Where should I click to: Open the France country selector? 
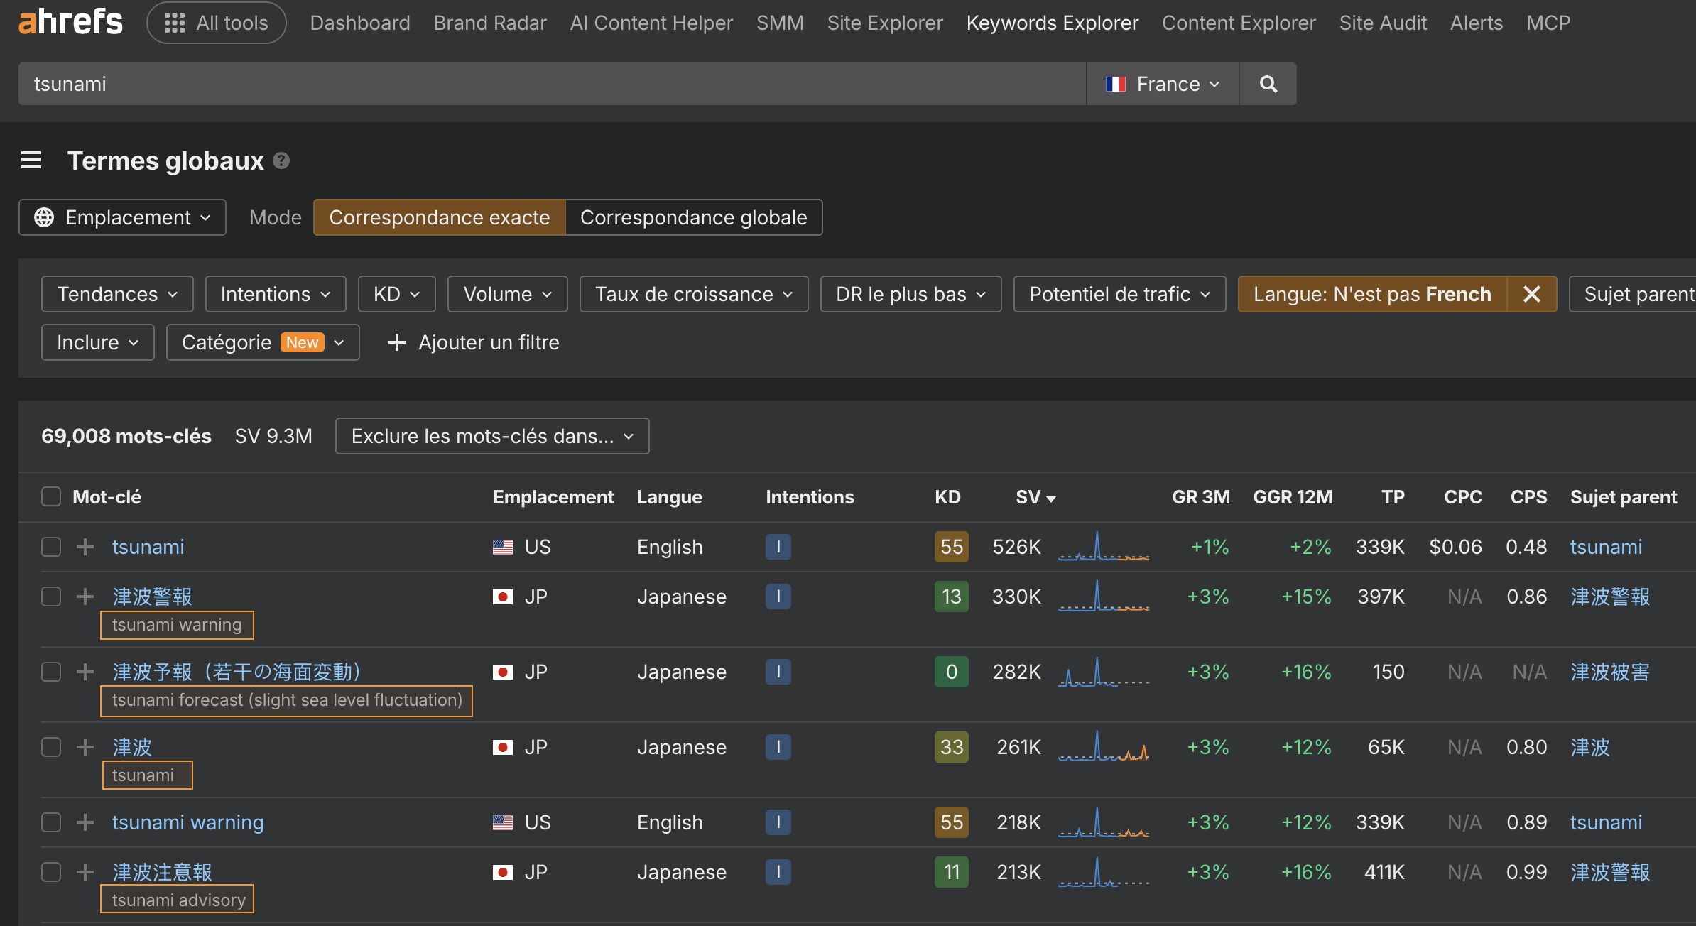pyautogui.click(x=1162, y=83)
